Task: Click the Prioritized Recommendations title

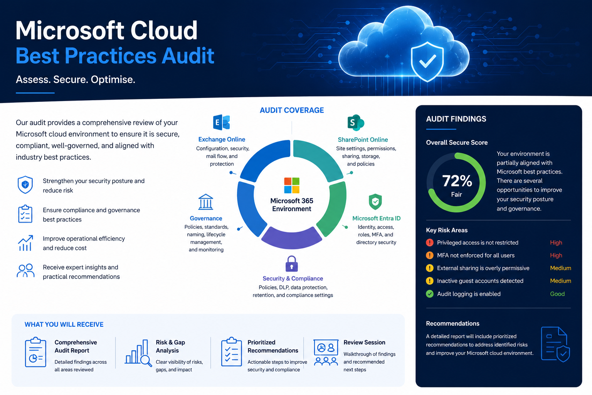Action: click(x=273, y=346)
